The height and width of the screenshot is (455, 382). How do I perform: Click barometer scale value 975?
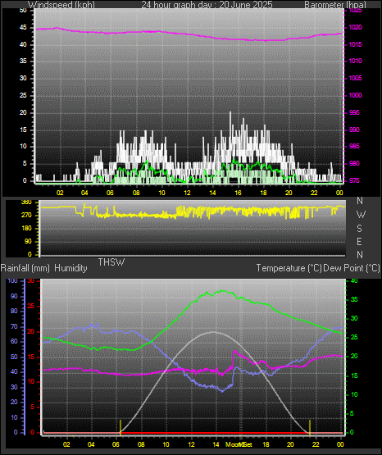coord(355,180)
